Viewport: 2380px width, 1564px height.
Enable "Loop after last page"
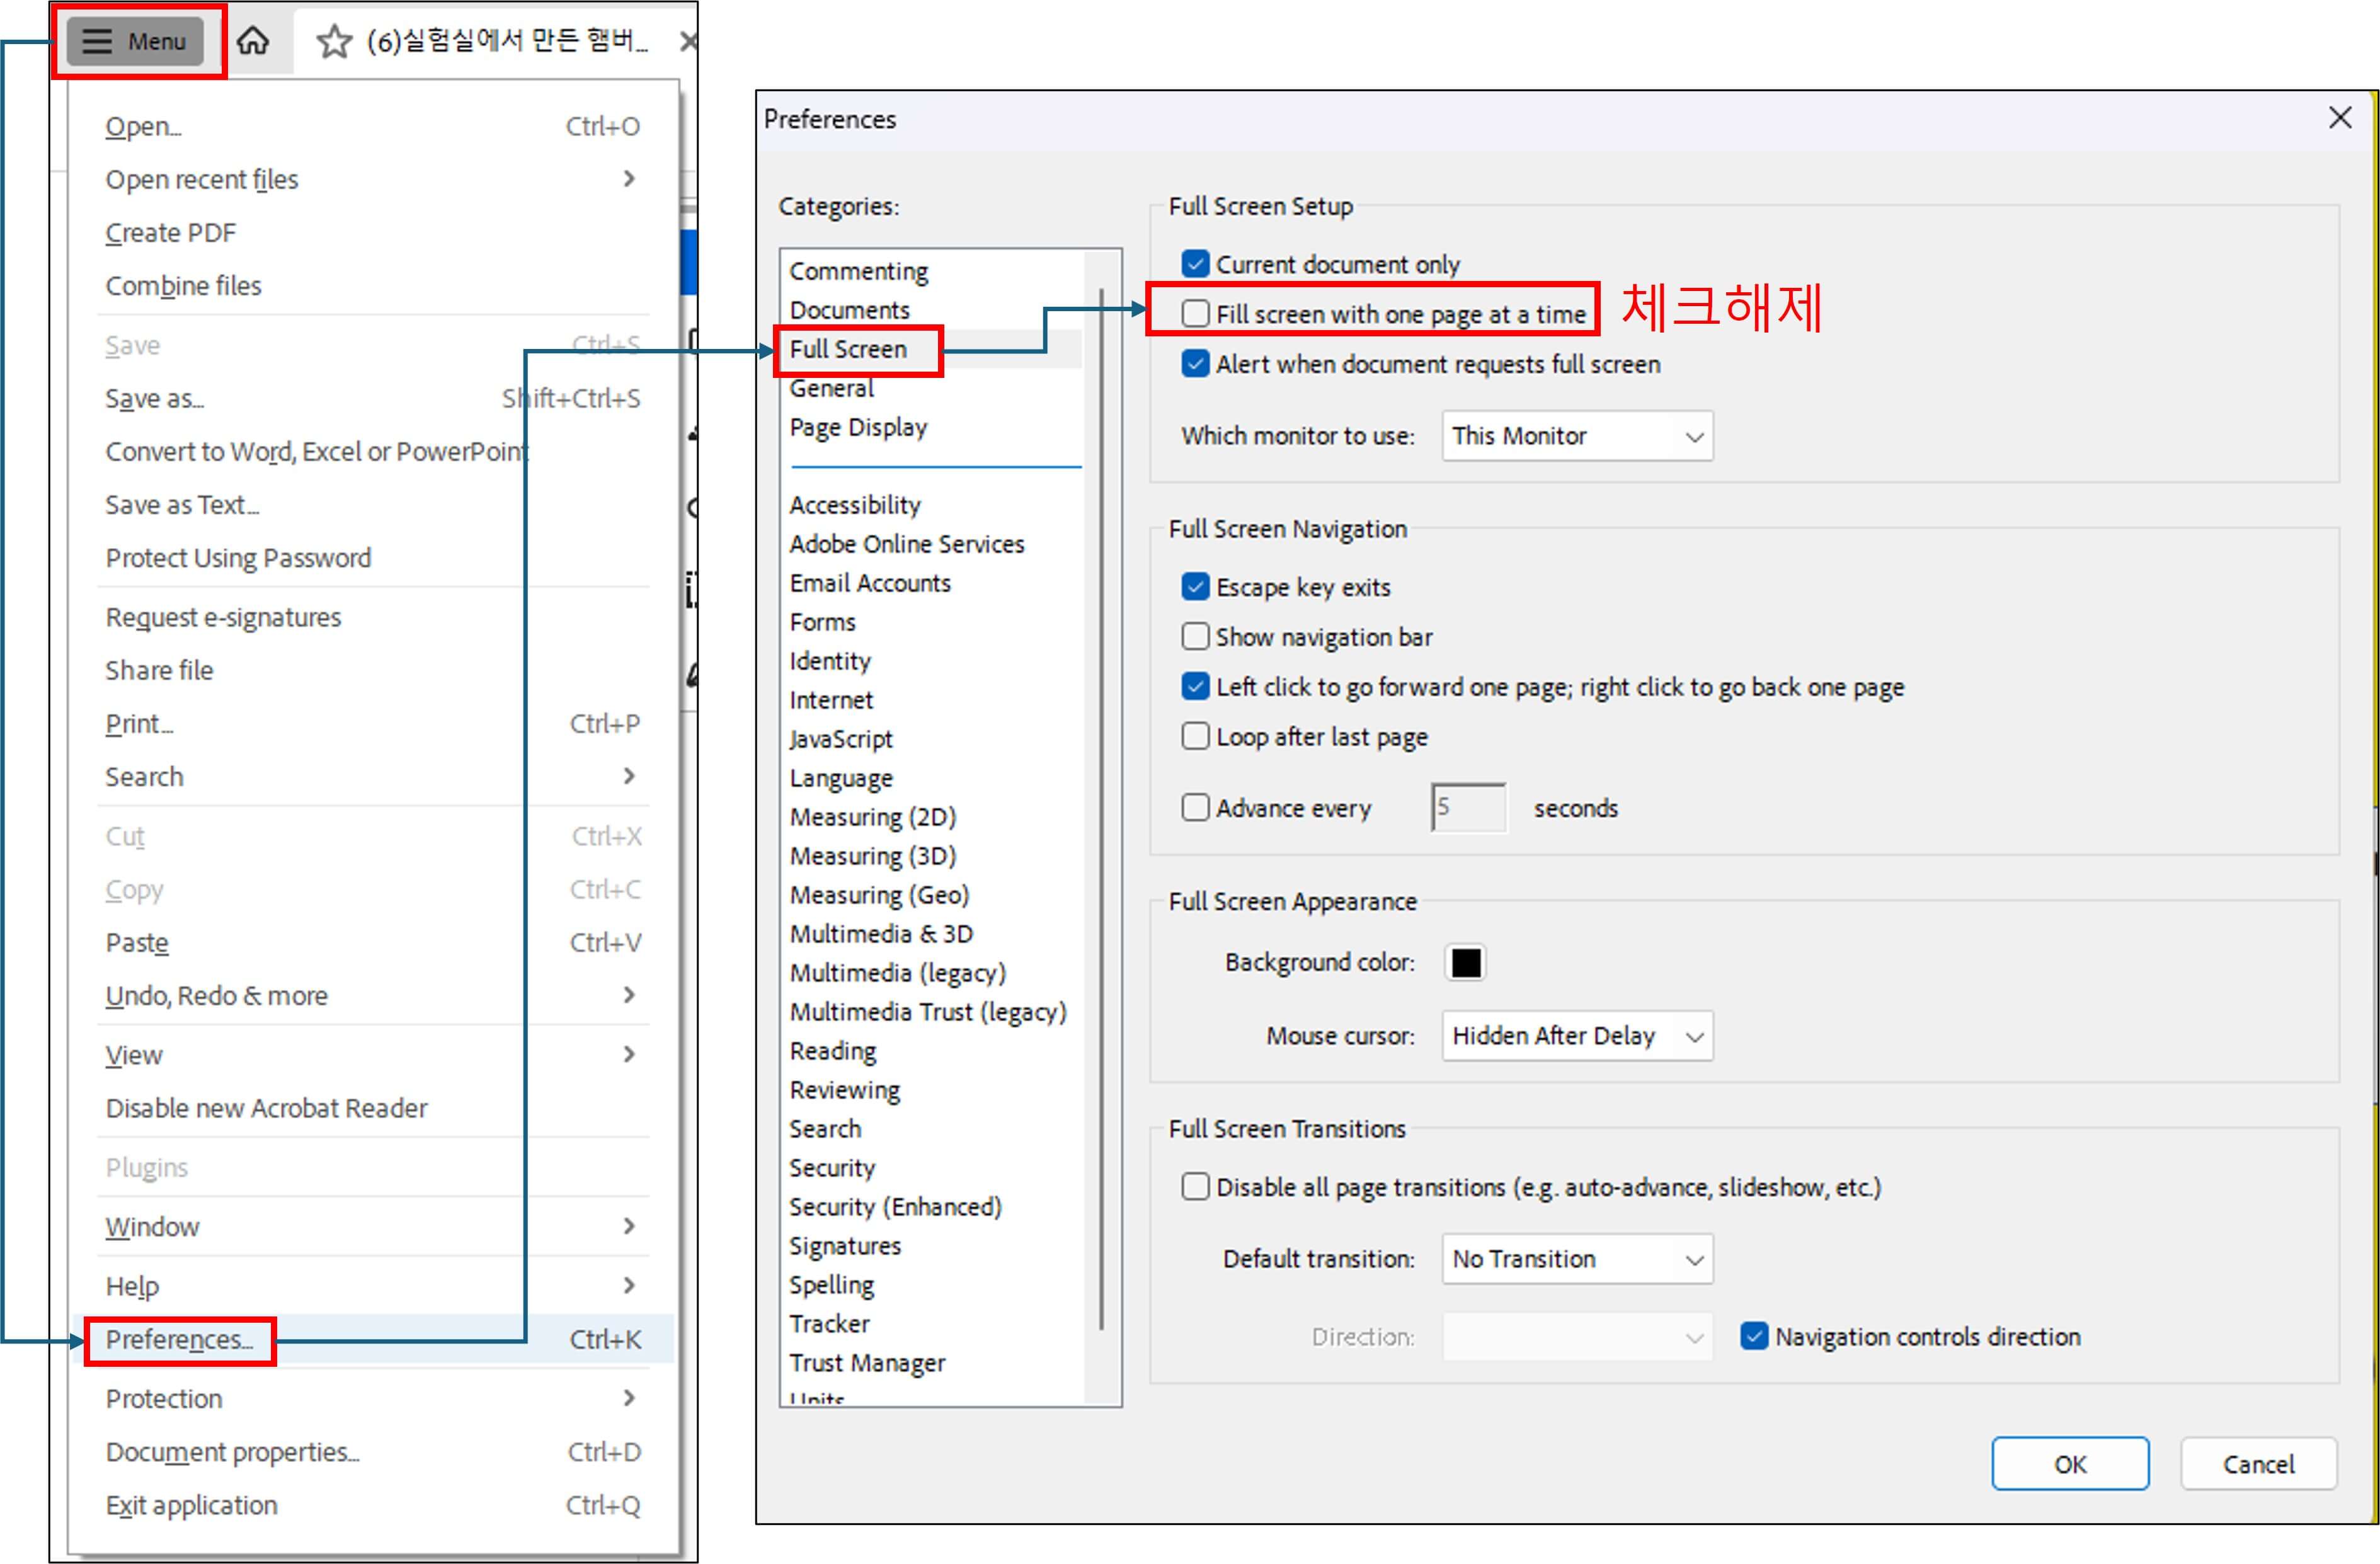pyautogui.click(x=1195, y=736)
